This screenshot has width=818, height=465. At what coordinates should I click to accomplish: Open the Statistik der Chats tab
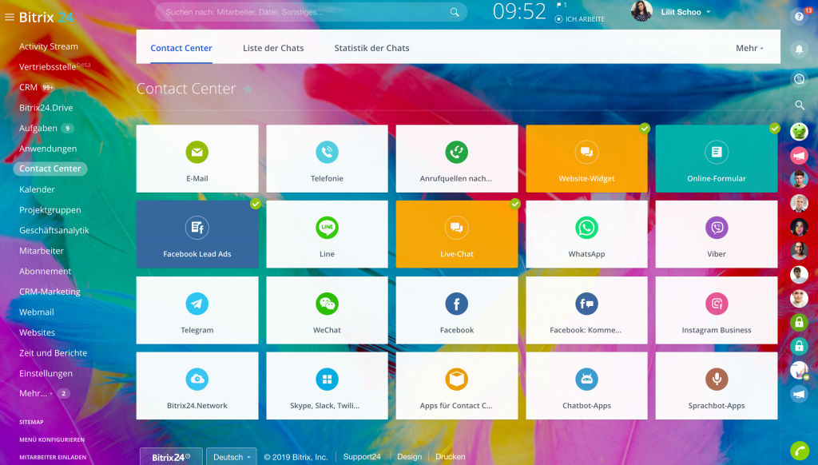pos(371,48)
